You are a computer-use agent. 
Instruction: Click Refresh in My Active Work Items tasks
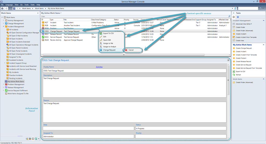pos(238,75)
